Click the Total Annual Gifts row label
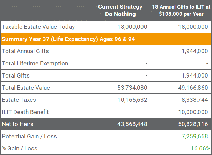 pyautogui.click(x=25, y=51)
